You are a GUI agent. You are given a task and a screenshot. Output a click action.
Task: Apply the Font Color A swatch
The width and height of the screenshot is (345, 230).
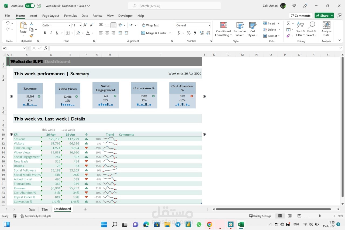point(88,33)
